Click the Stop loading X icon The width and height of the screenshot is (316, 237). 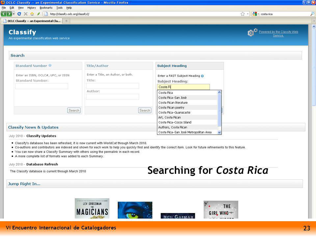[26, 14]
